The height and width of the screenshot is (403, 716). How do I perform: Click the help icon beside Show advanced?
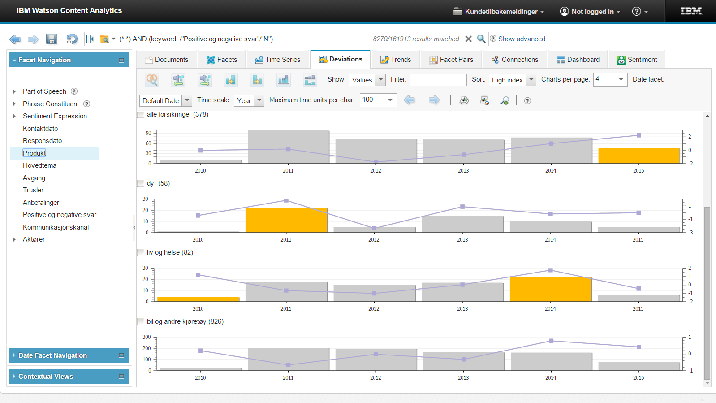coord(493,39)
